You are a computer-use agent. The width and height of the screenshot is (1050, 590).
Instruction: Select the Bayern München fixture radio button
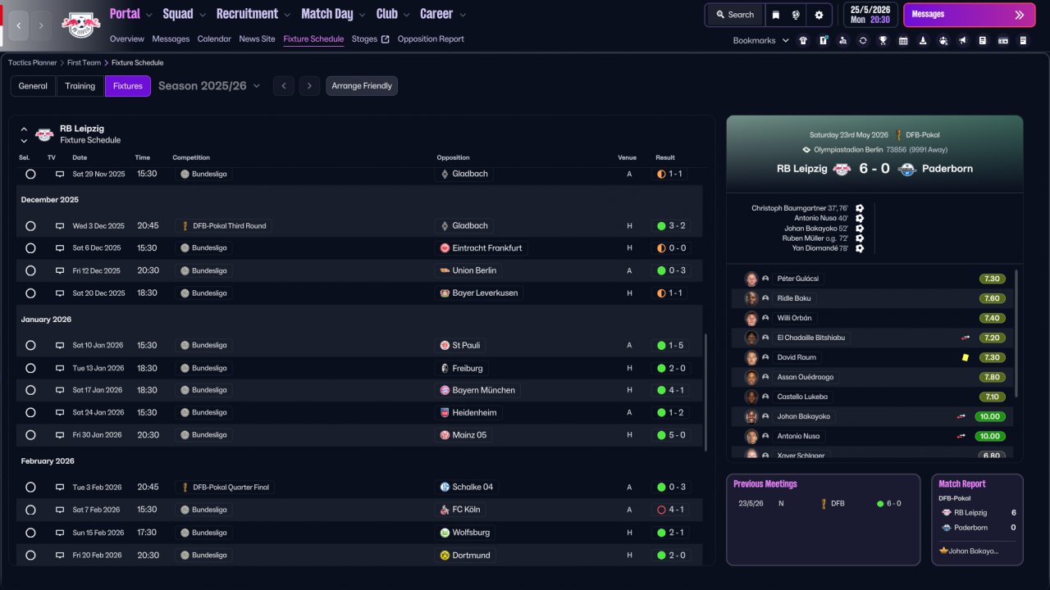pyautogui.click(x=30, y=390)
